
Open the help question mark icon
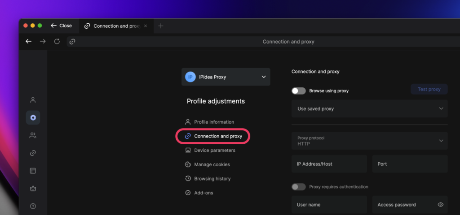pyautogui.click(x=33, y=206)
